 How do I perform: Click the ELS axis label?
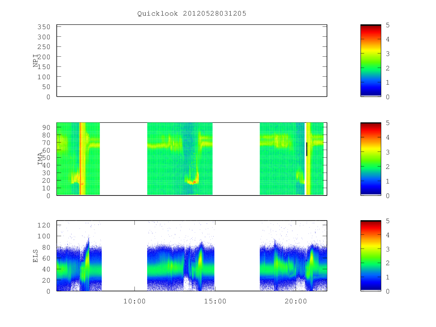(x=36, y=256)
